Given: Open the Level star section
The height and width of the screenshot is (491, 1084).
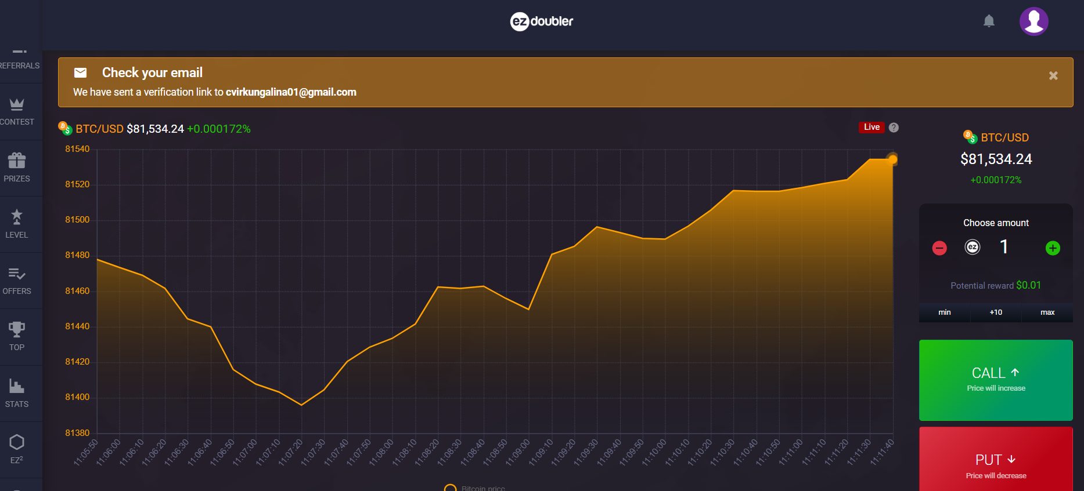Looking at the screenshot, I should tap(17, 224).
